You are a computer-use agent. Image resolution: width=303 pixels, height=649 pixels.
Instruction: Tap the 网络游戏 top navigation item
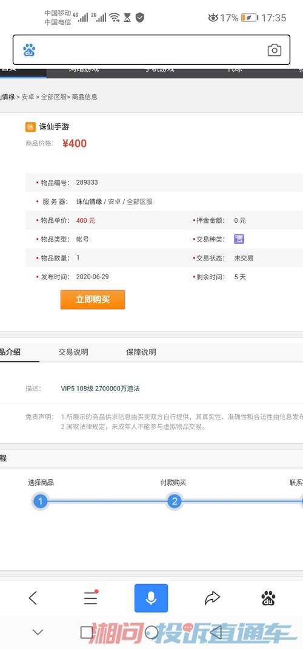84,70
